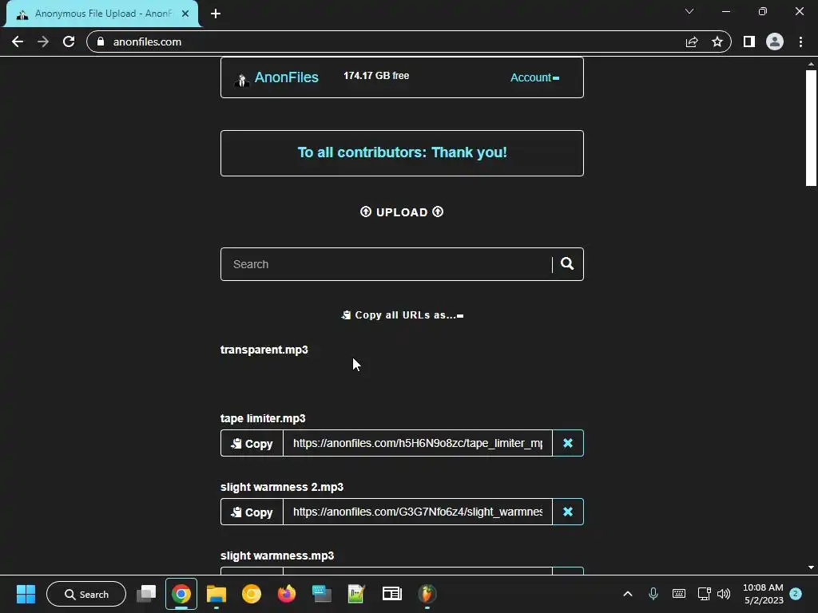The width and height of the screenshot is (818, 613).
Task: Go back with browser back arrow
Action: click(x=18, y=42)
